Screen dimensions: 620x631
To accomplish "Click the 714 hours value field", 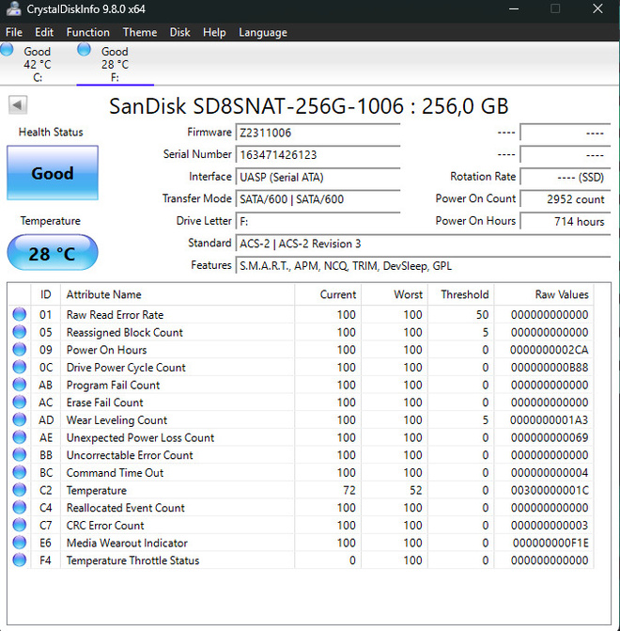I will [566, 221].
